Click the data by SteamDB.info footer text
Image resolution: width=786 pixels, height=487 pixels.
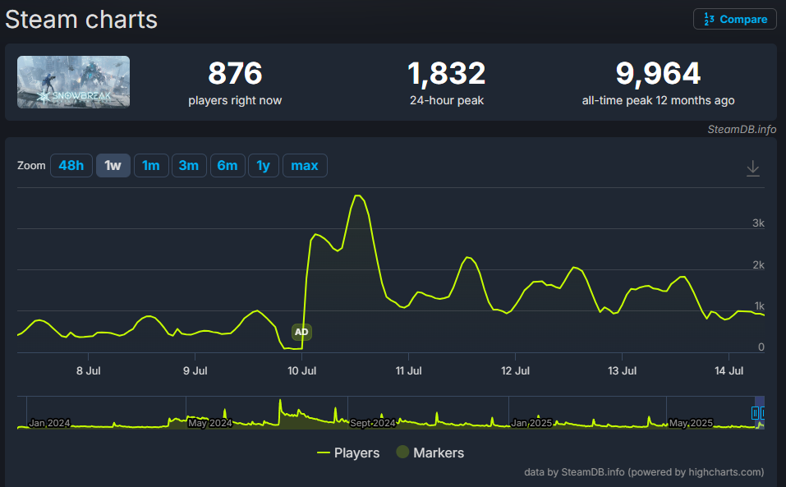tap(644, 472)
